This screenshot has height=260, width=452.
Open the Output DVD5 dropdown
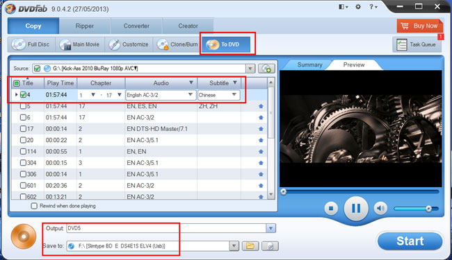pyautogui.click(x=271, y=228)
